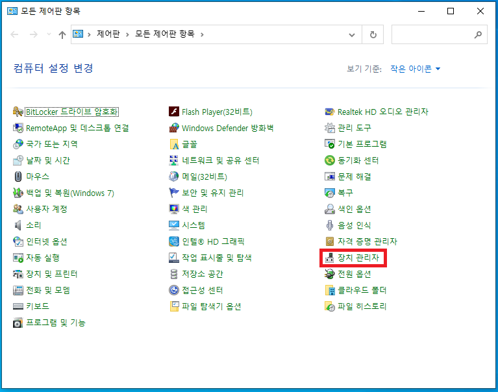
Task: Click the Control Panel address bar icon
Action: (x=78, y=34)
